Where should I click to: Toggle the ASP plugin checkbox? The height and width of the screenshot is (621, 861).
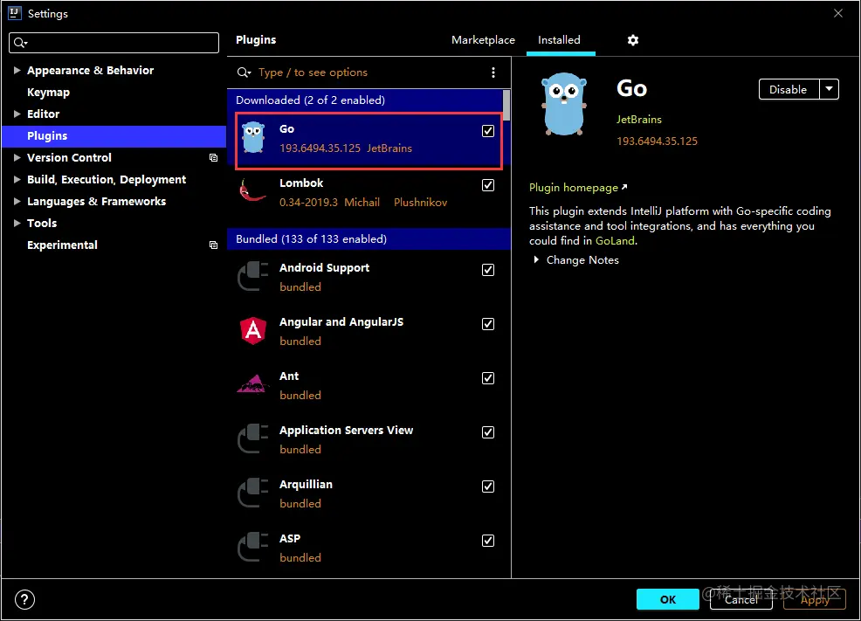coord(487,541)
